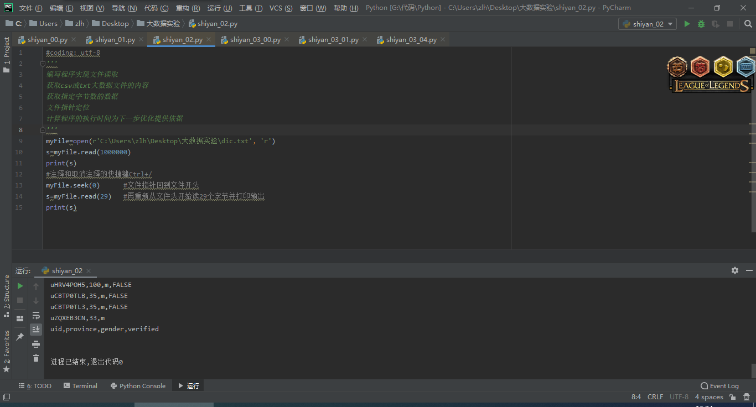
Task: Print the console output with printer icon
Action: click(x=36, y=344)
